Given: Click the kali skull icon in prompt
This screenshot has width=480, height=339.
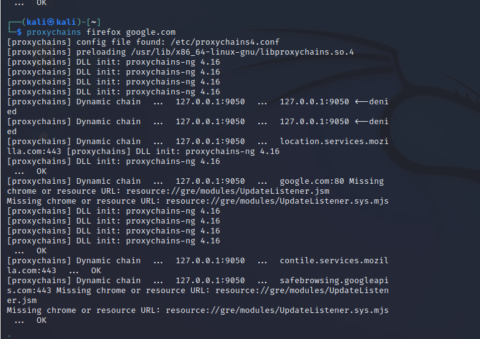Looking at the screenshot, I should click(x=51, y=22).
